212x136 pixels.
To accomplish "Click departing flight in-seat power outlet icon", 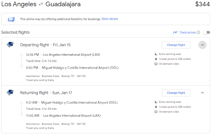I will tap(156, 59).
